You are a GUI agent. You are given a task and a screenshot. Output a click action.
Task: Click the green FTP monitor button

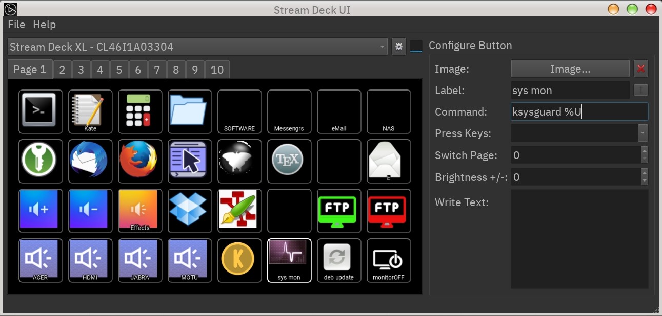point(339,211)
